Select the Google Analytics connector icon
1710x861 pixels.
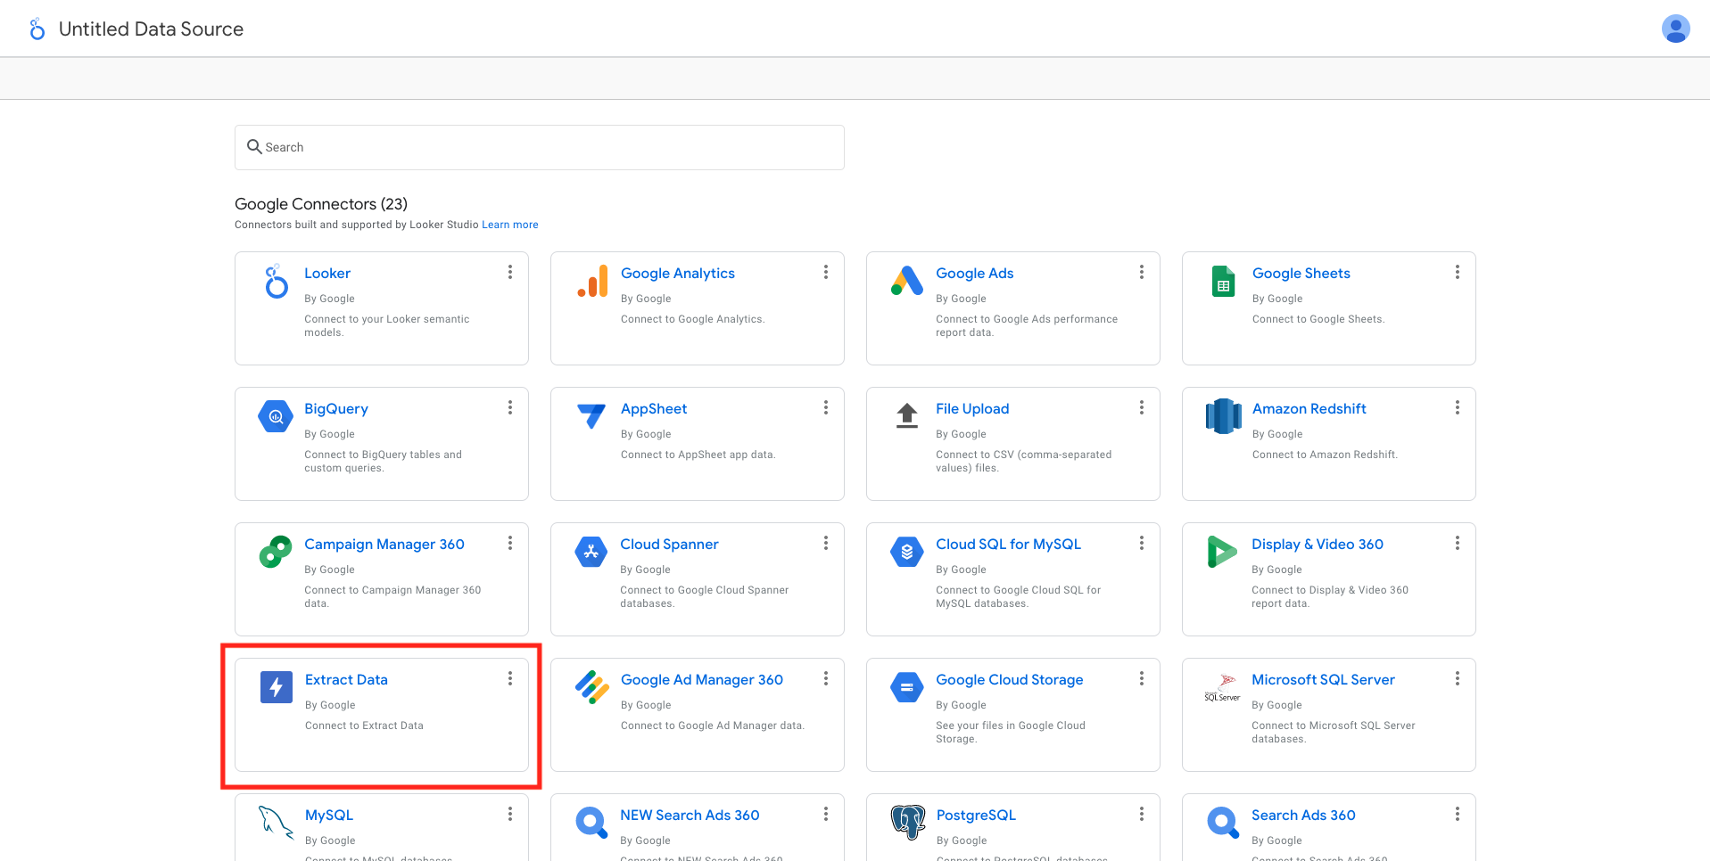tap(591, 284)
